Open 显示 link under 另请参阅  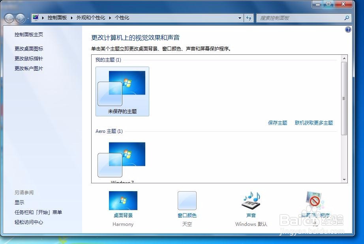(x=19, y=202)
